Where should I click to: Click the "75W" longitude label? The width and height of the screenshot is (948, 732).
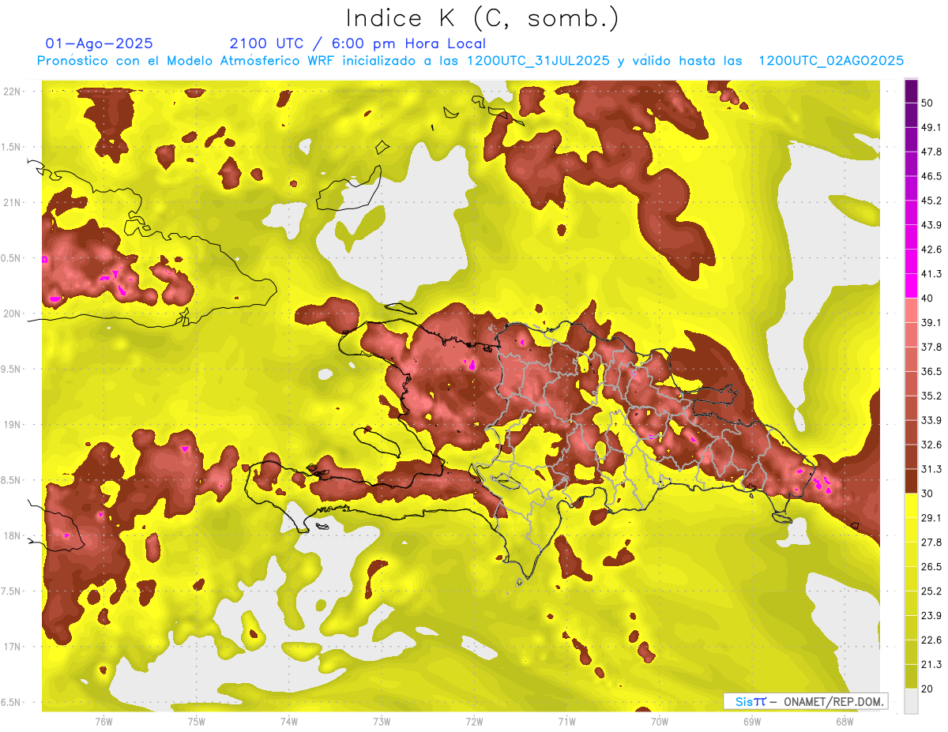point(197,720)
